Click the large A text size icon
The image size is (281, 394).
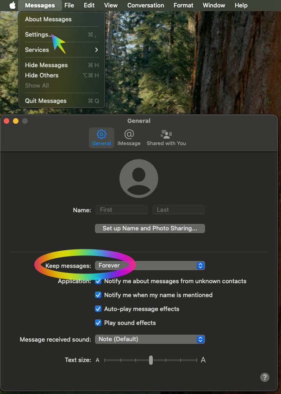pyautogui.click(x=203, y=360)
